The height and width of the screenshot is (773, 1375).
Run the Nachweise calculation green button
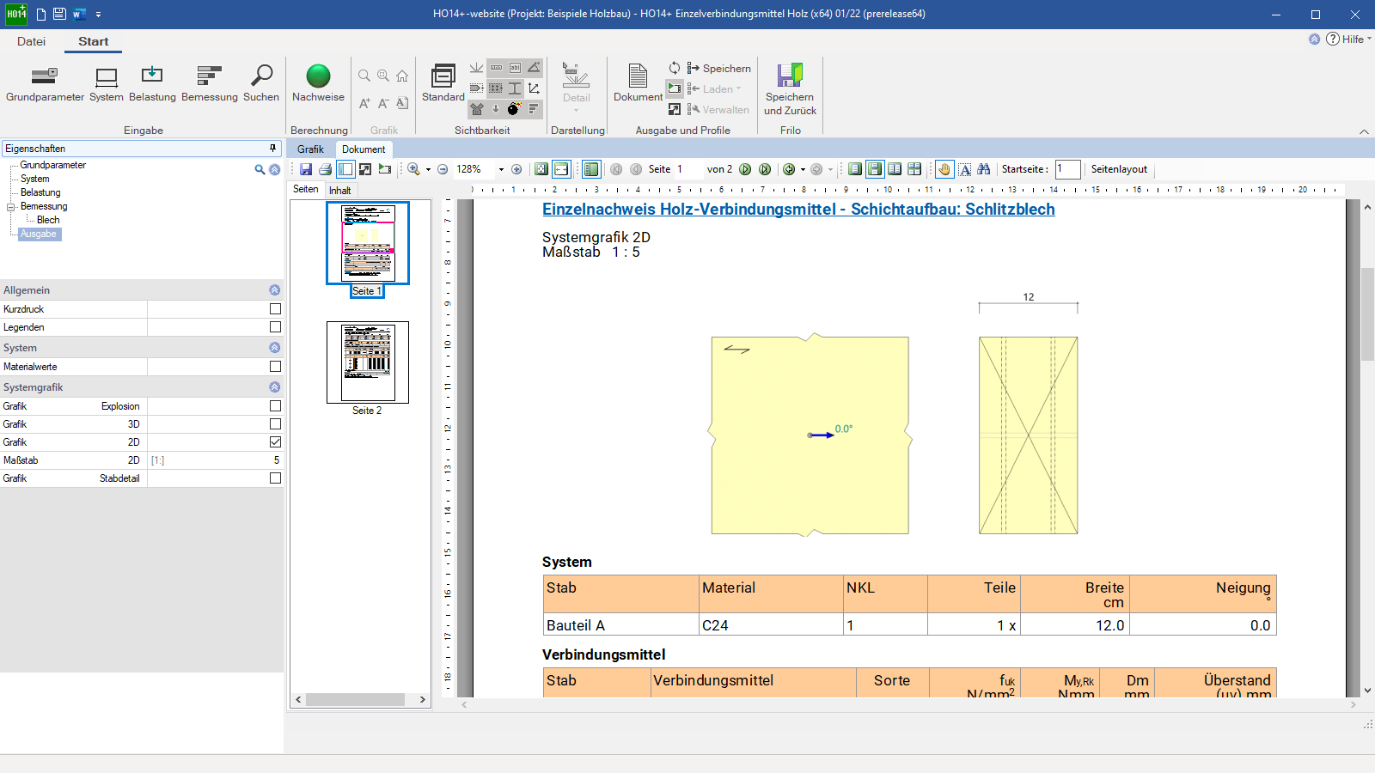[x=318, y=84]
